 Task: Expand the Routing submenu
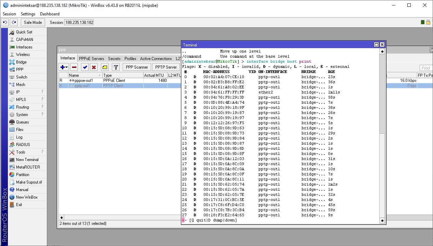pyautogui.click(x=27, y=107)
